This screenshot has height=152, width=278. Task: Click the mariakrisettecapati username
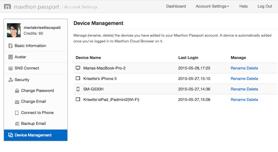coord(42,28)
